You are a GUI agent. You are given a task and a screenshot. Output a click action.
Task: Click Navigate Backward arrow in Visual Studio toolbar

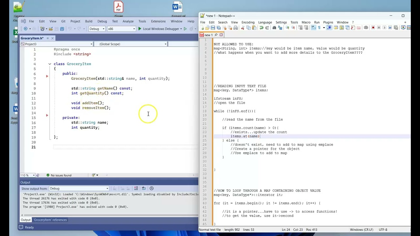(26, 29)
